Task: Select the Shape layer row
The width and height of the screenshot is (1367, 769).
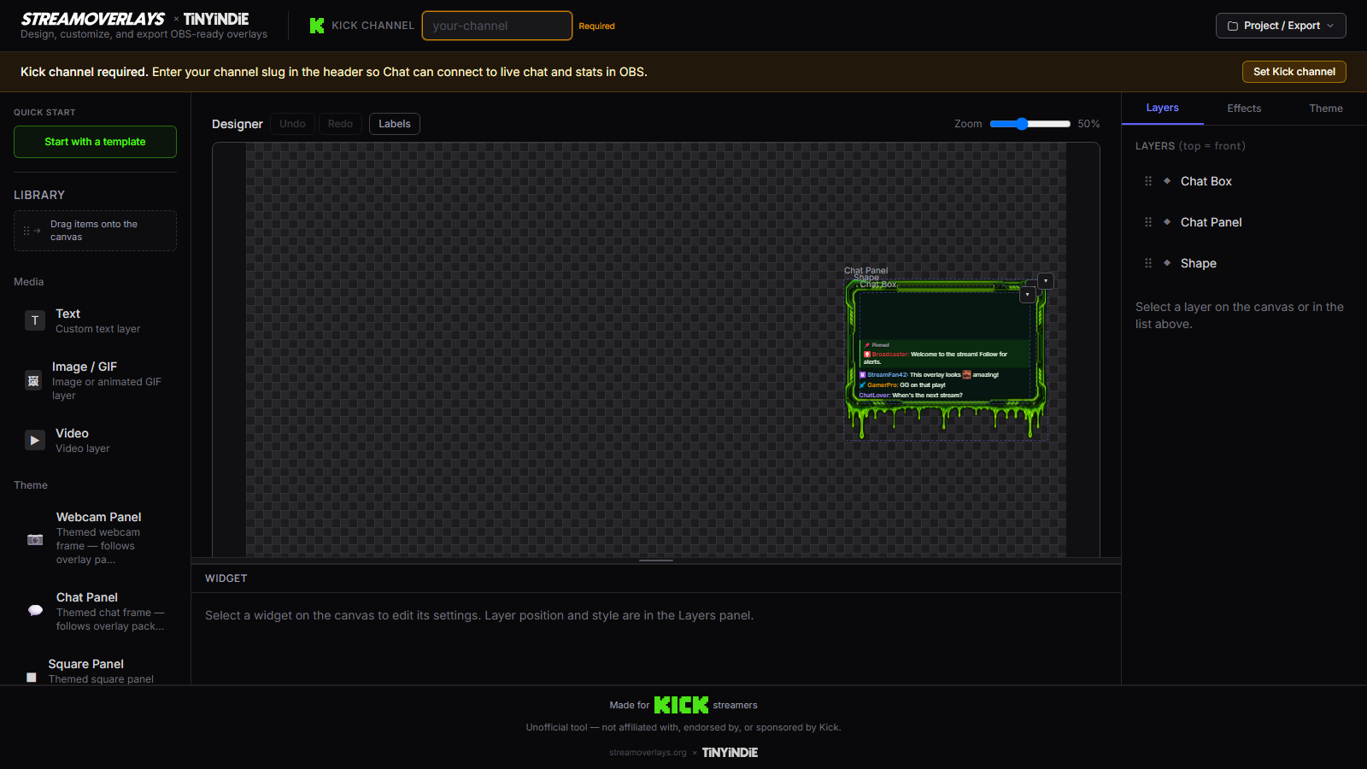Action: pos(1244,263)
